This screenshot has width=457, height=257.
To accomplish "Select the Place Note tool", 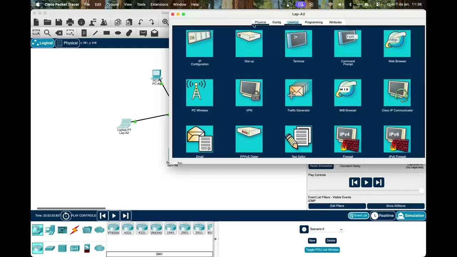I will click(84, 33).
